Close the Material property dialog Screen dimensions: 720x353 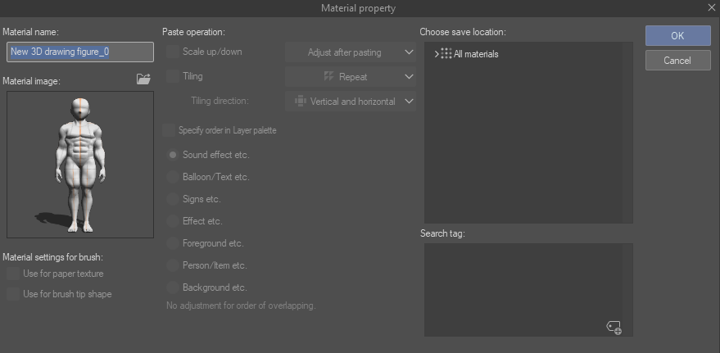point(711,8)
